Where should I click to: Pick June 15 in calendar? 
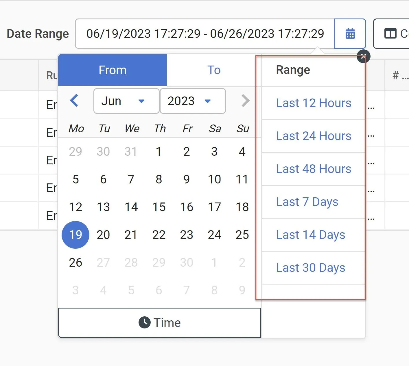[159, 207]
